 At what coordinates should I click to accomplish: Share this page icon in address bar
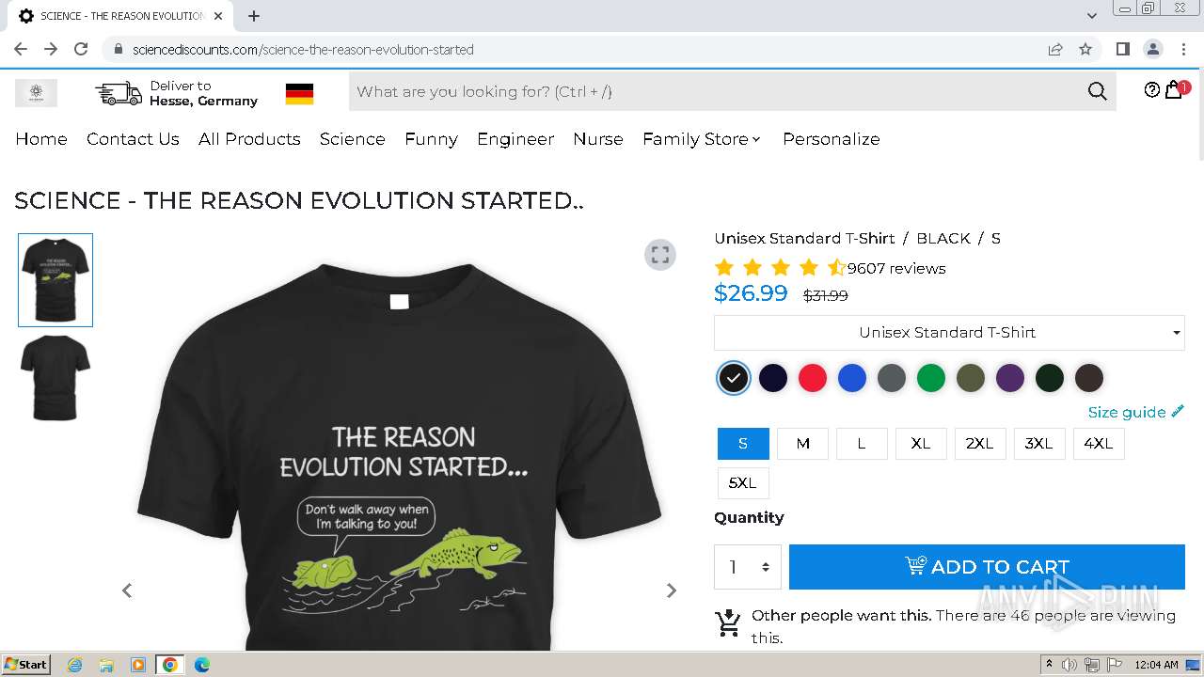point(1055,49)
